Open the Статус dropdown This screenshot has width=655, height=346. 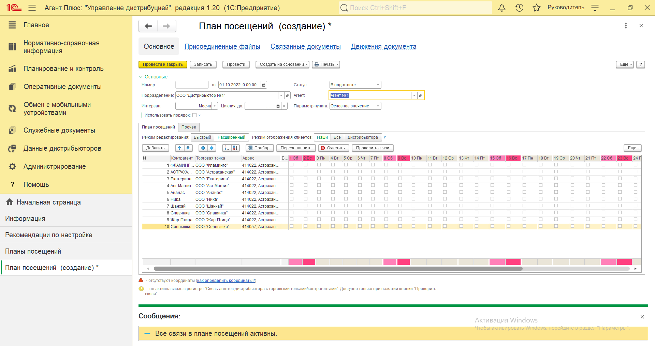pos(378,85)
